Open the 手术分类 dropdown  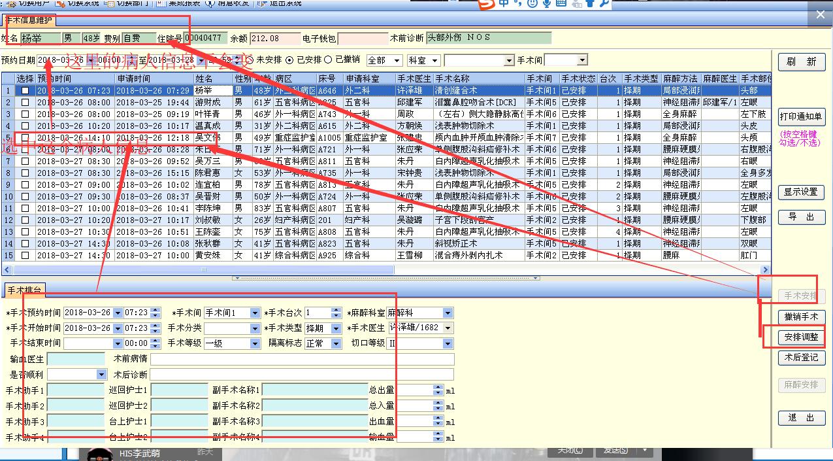255,328
